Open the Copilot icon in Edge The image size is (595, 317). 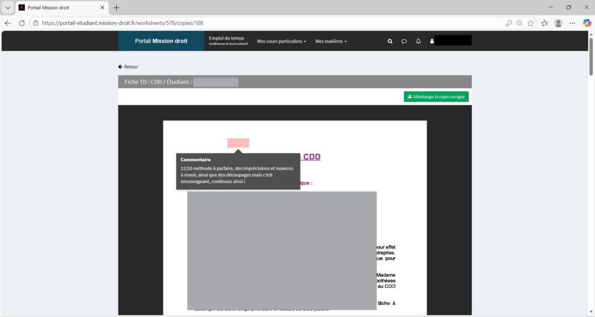587,23
